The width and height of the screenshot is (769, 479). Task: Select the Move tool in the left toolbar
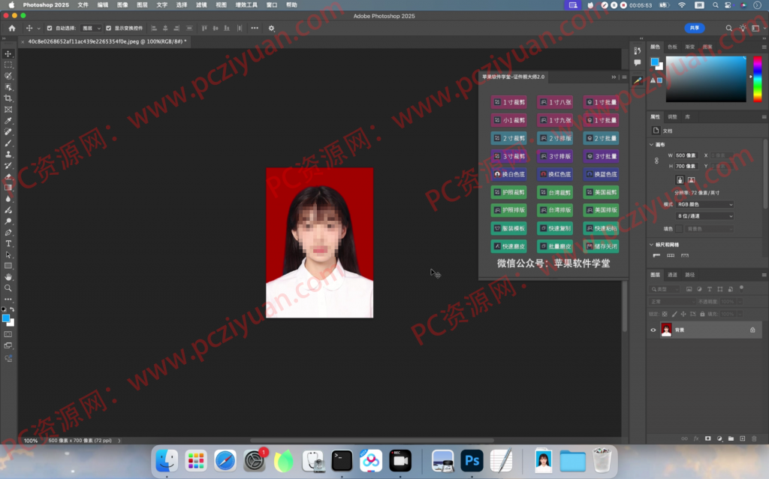click(8, 53)
